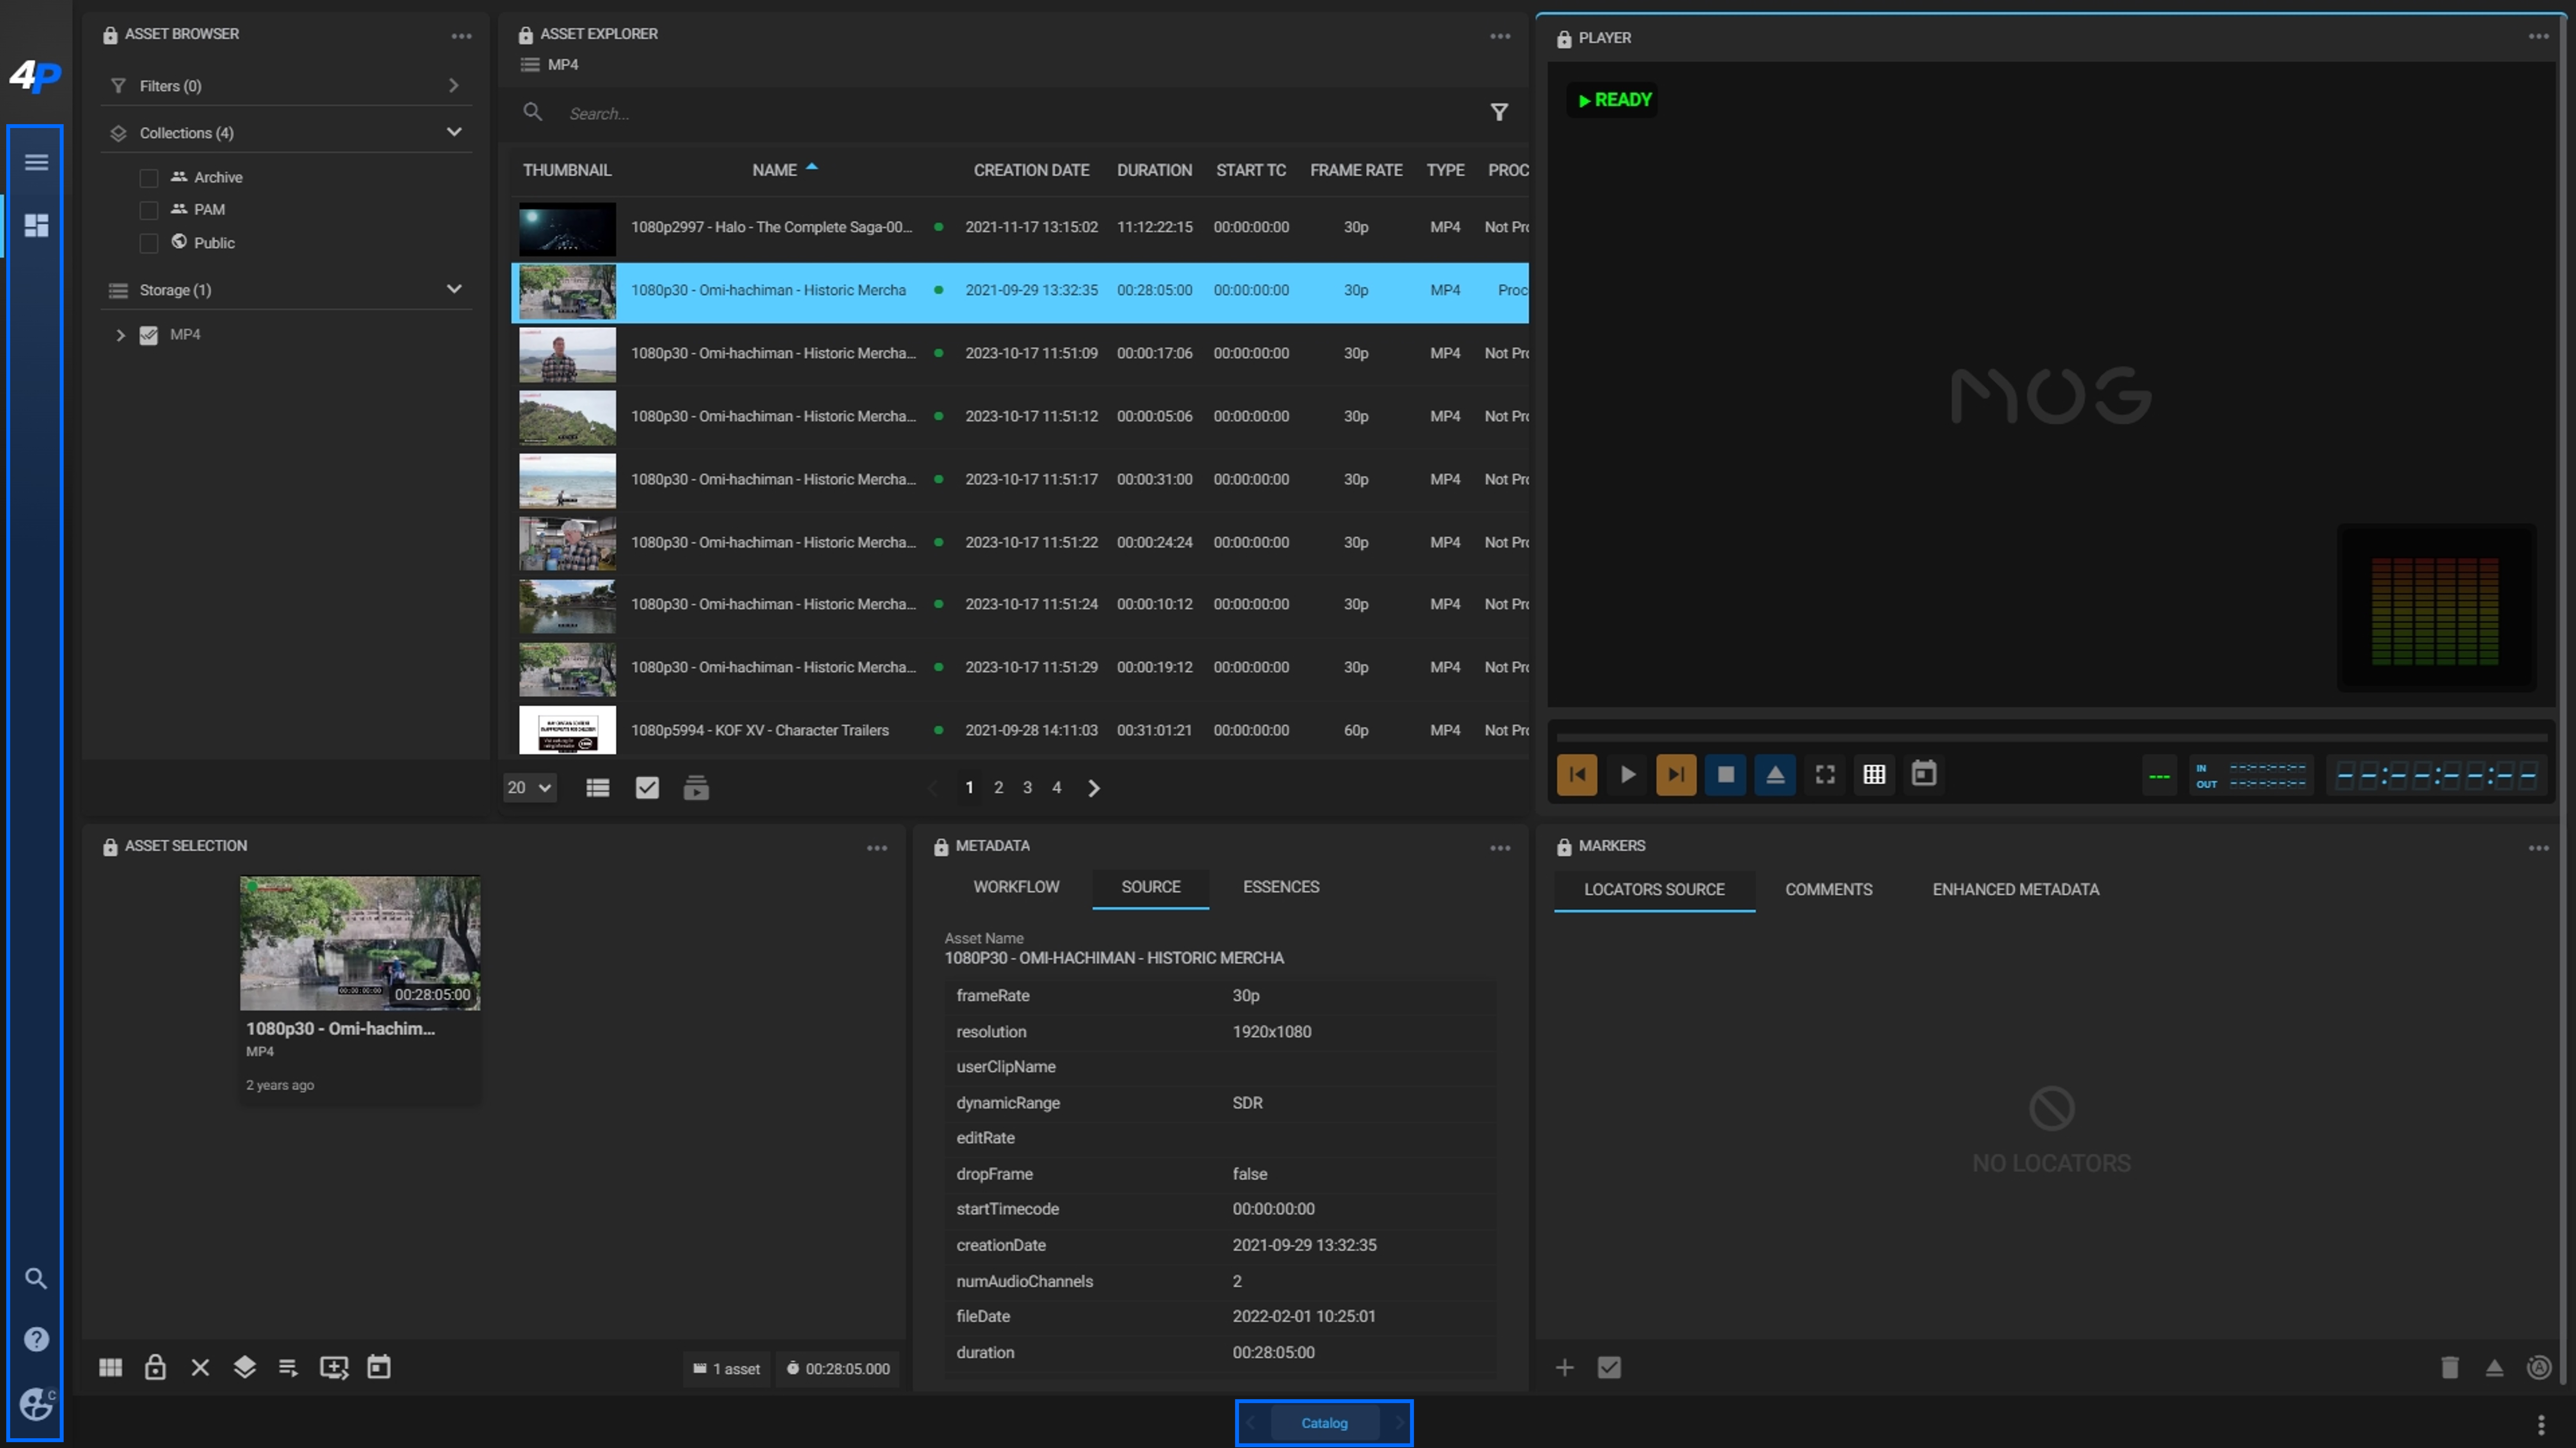The width and height of the screenshot is (2576, 1448).
Task: Click the Catalog workspace button
Action: 1325,1423
